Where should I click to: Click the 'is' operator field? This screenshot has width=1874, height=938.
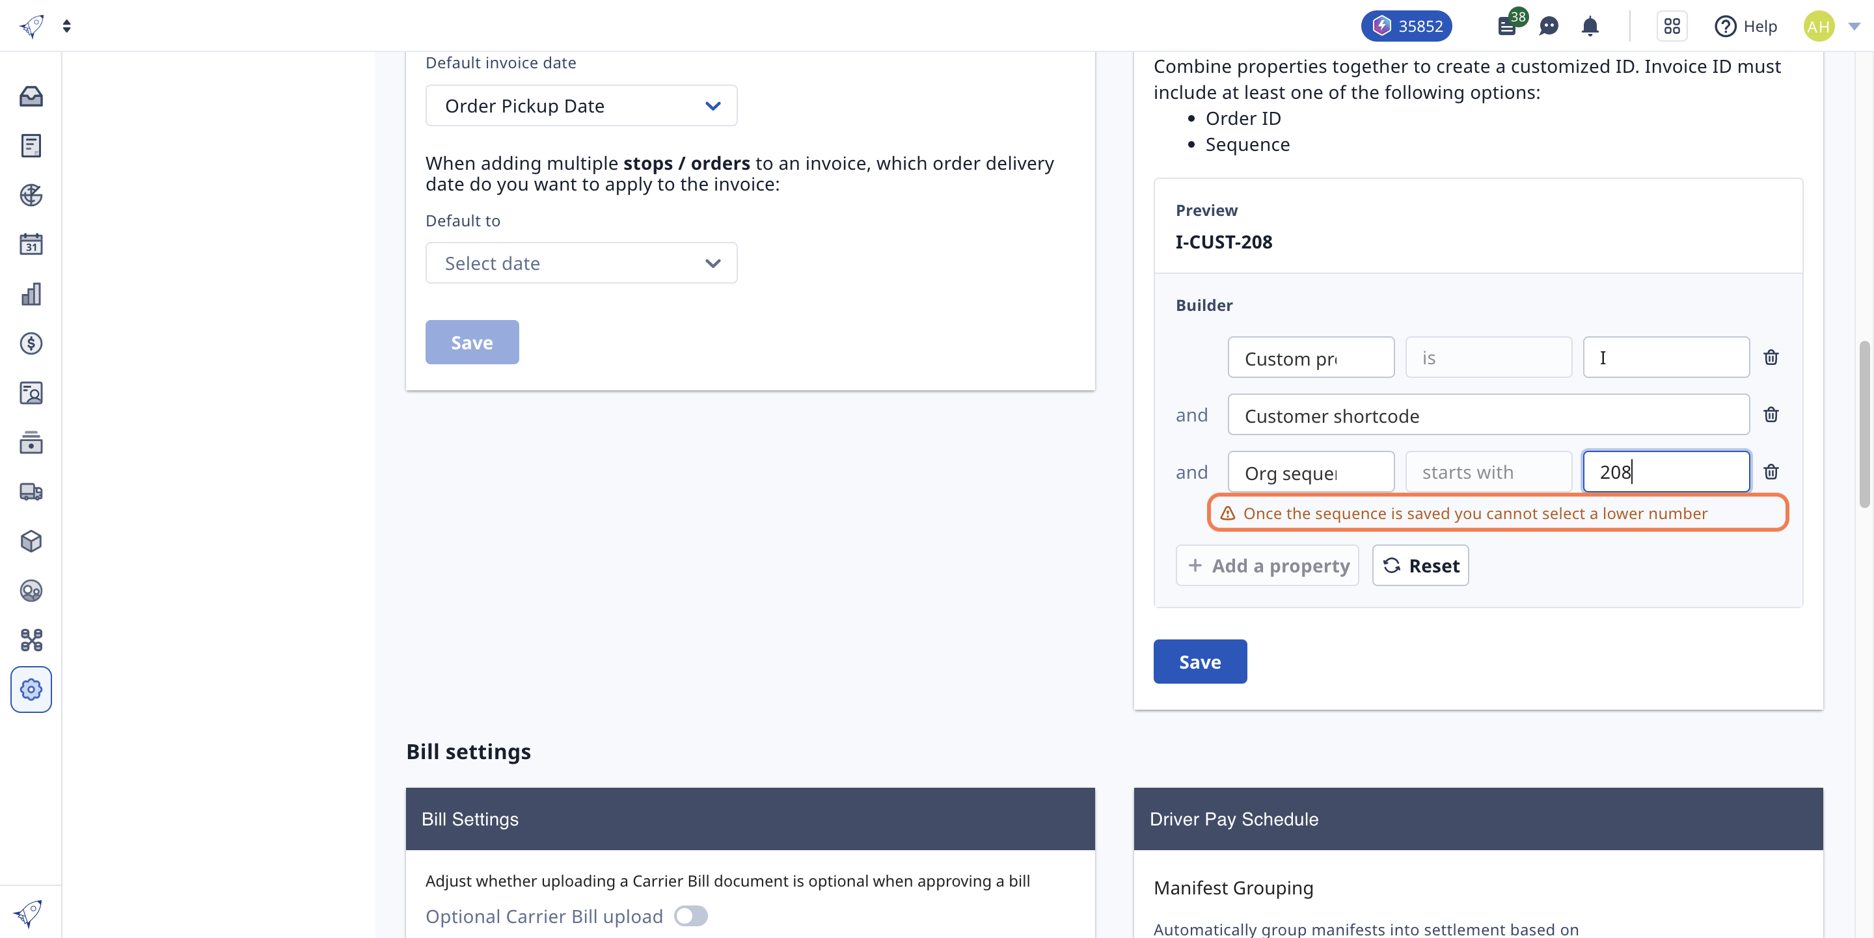click(1488, 358)
